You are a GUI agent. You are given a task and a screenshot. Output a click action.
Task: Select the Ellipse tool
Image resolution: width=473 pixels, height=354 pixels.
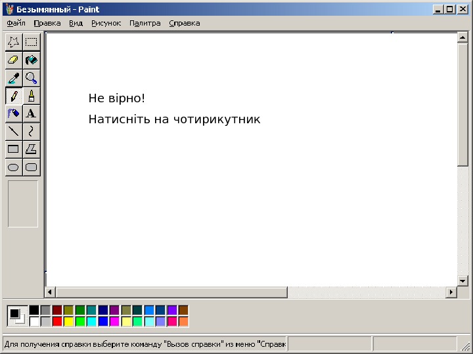pos(14,167)
